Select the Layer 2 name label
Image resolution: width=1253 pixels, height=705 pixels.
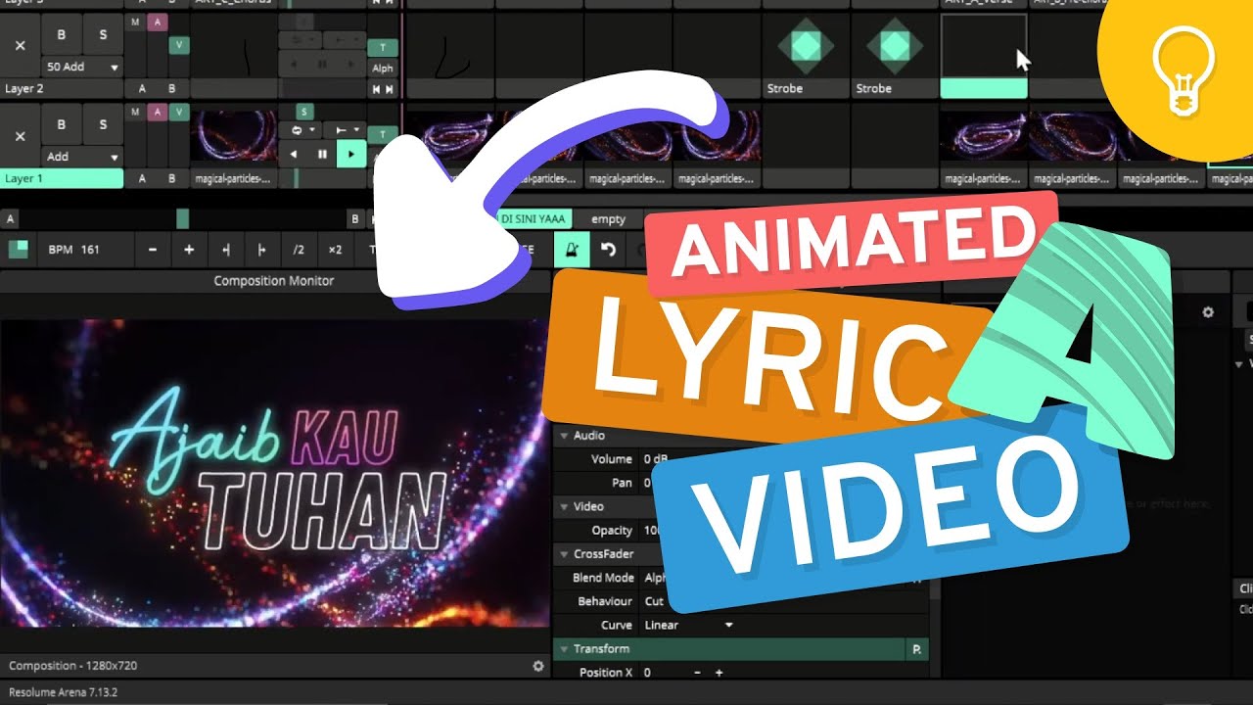pyautogui.click(x=62, y=88)
